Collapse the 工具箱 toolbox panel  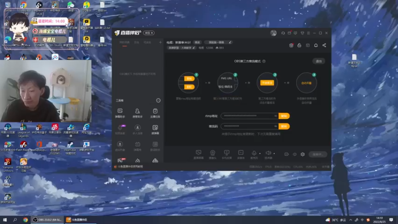click(158, 101)
